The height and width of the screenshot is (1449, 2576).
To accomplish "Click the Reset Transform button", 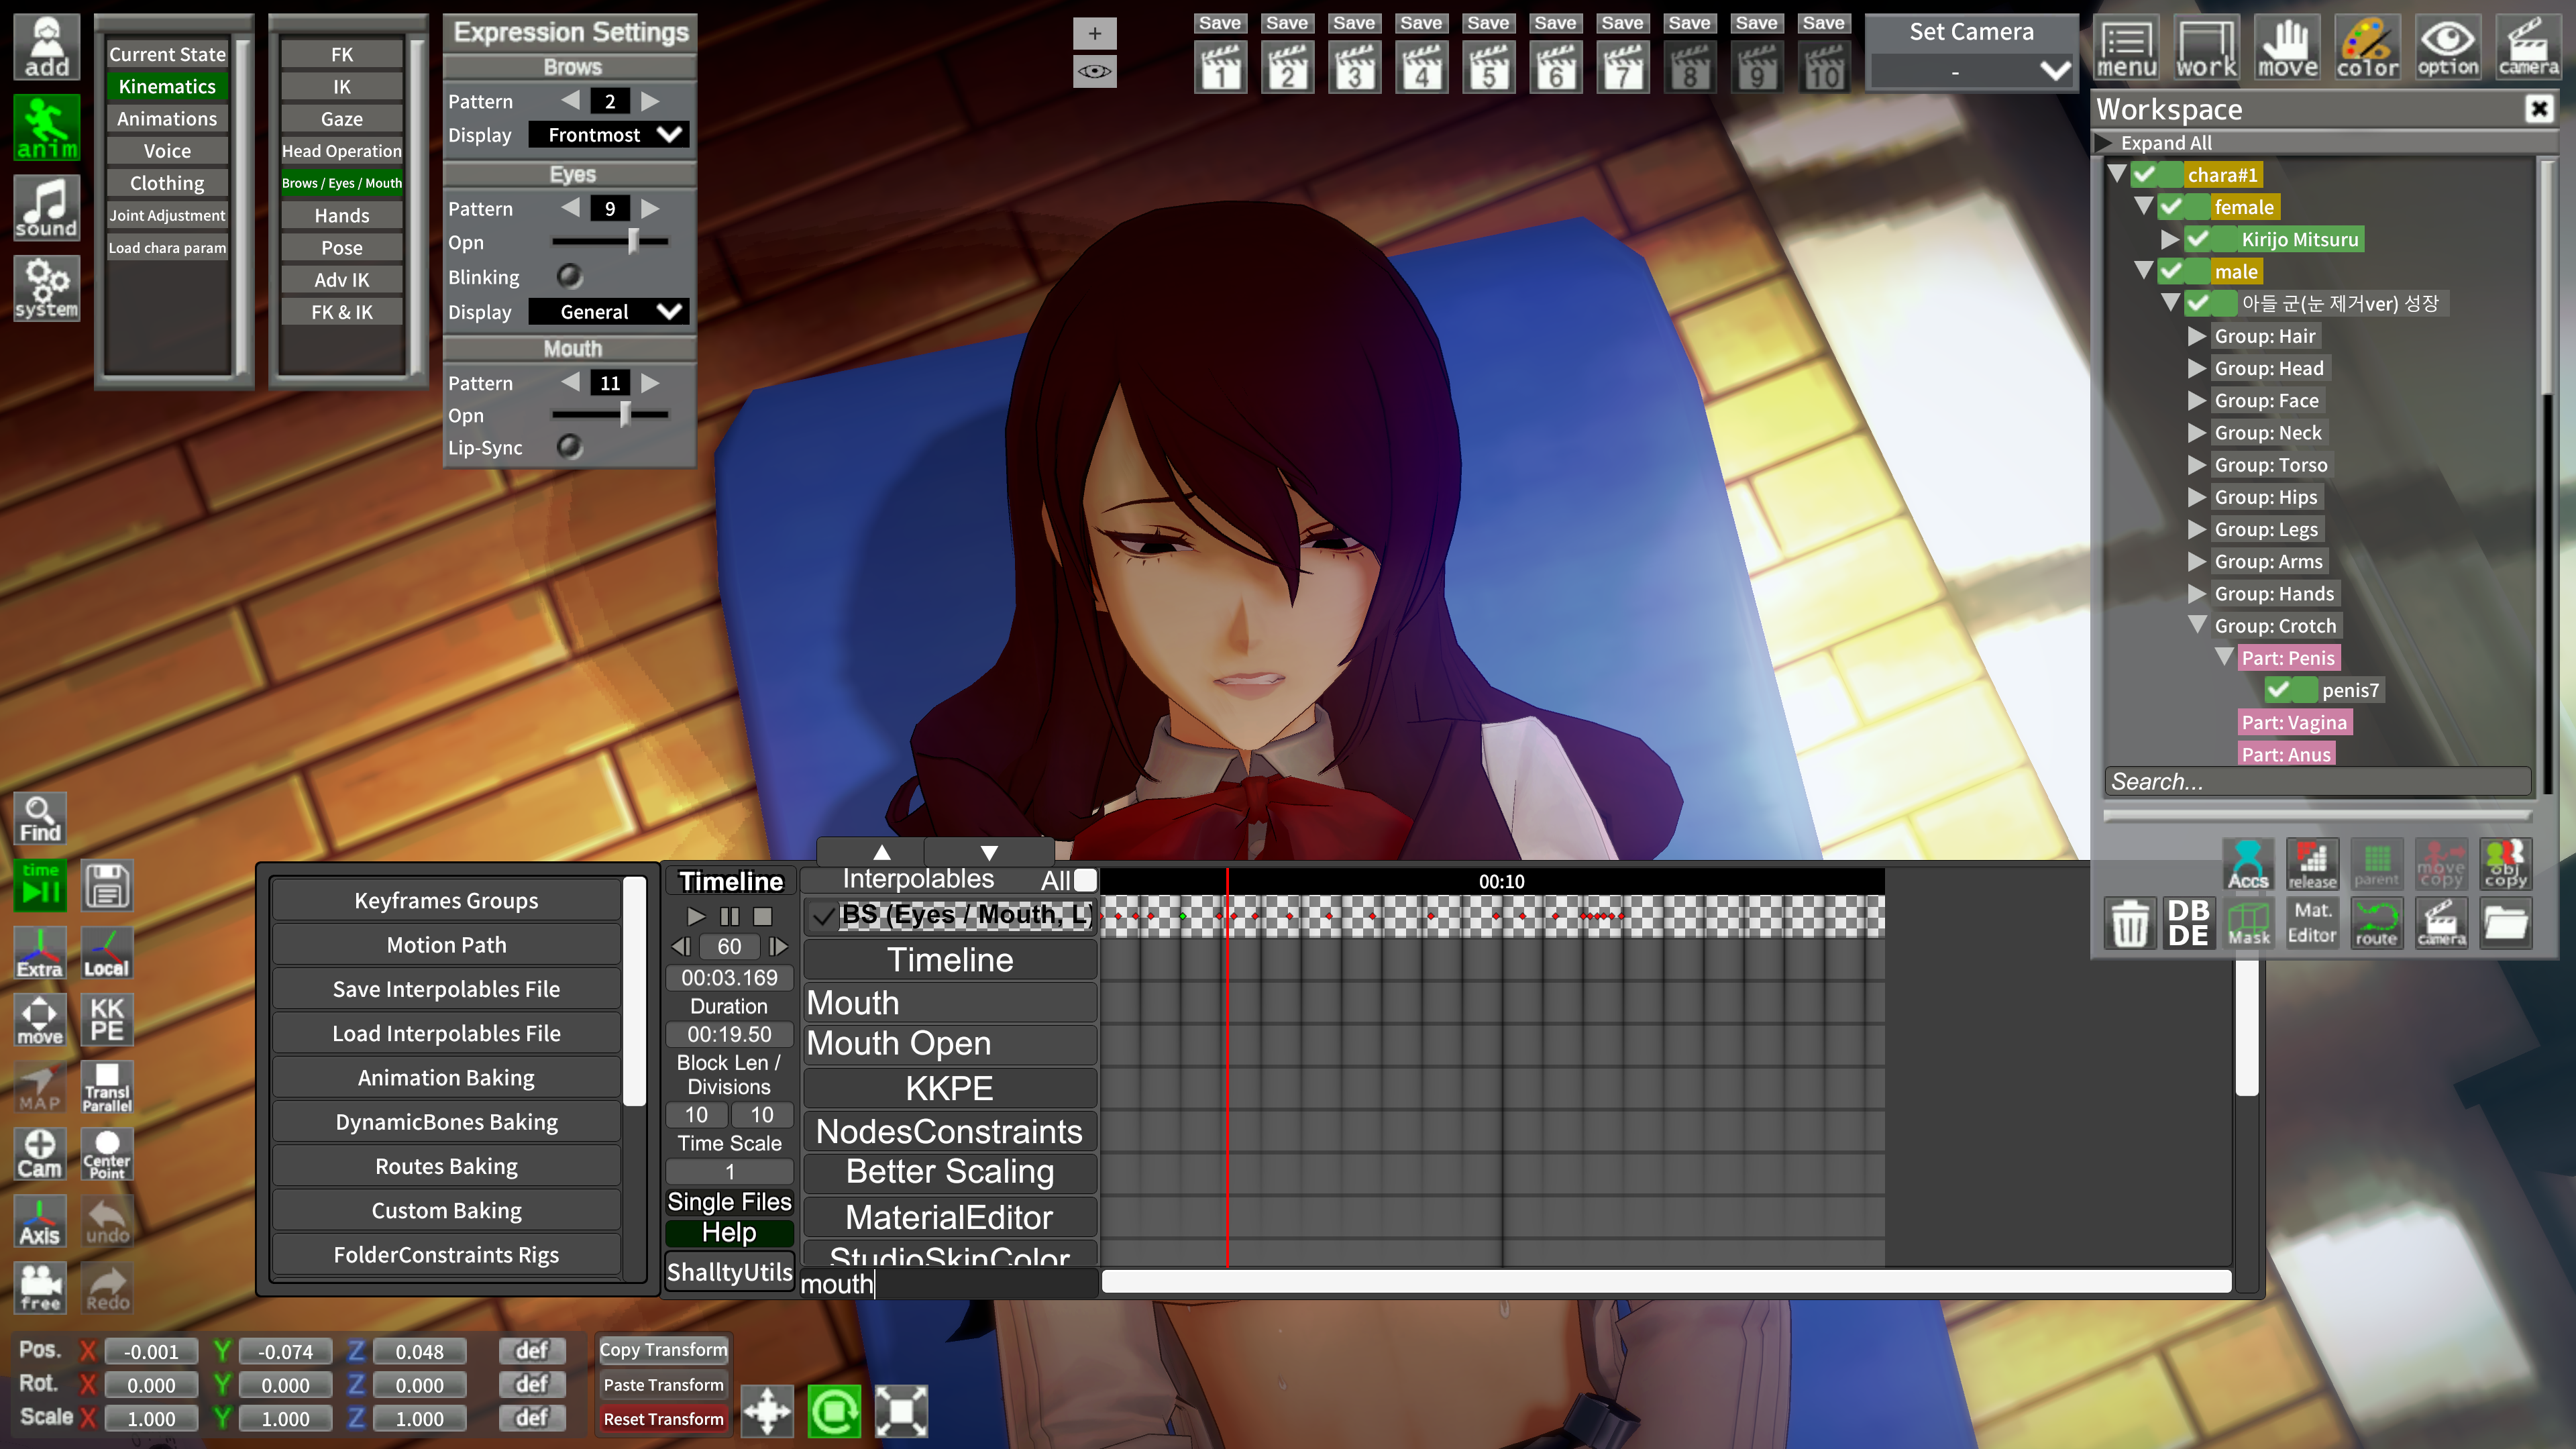I will [663, 1418].
